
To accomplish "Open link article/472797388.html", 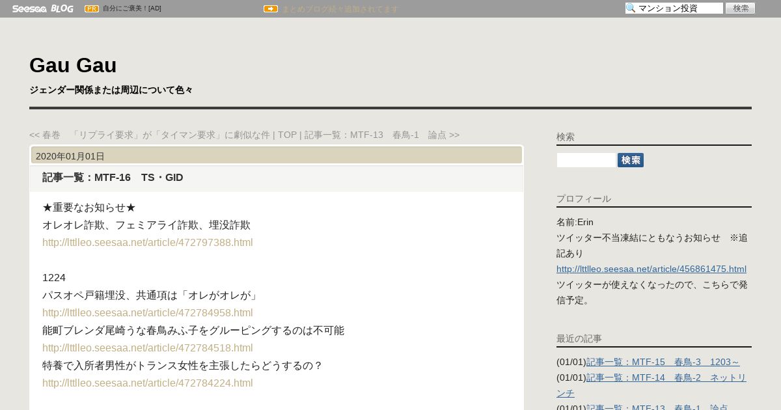I will tap(148, 243).
